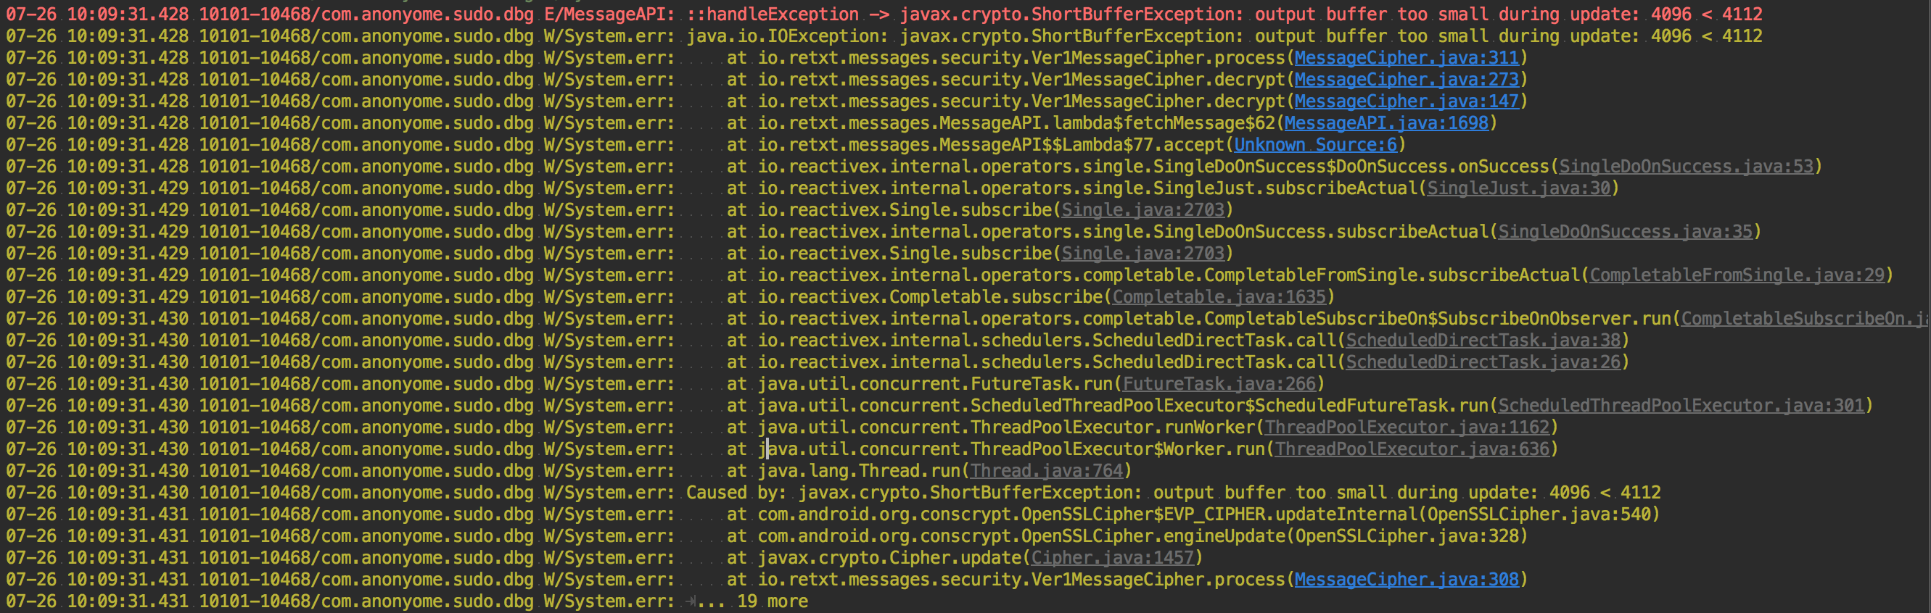Open the ScheduledDirectTask.java:26 link
The width and height of the screenshot is (1931, 613).
[x=1483, y=362]
